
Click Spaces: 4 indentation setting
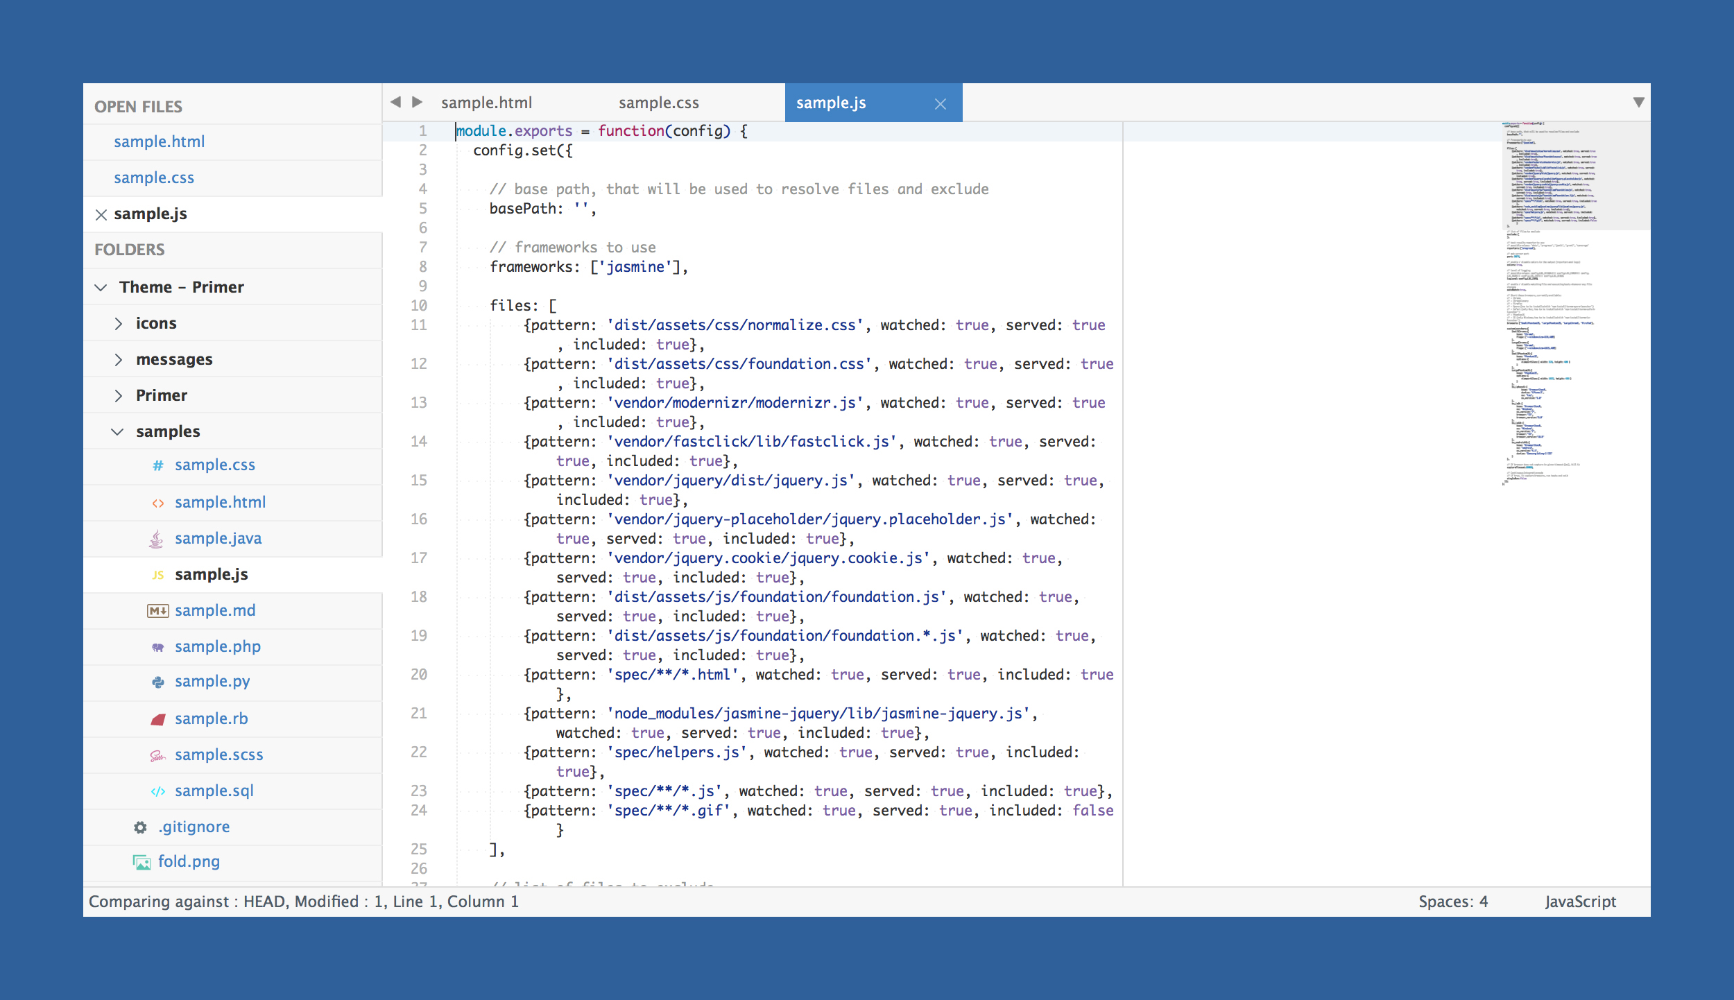click(1452, 902)
